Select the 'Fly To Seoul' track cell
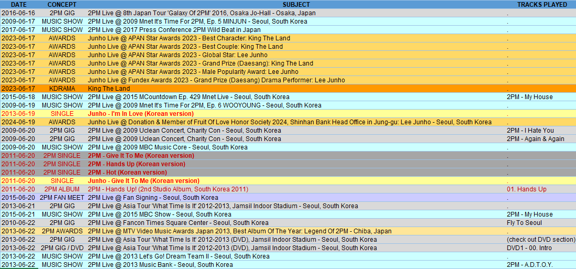 (541, 223)
